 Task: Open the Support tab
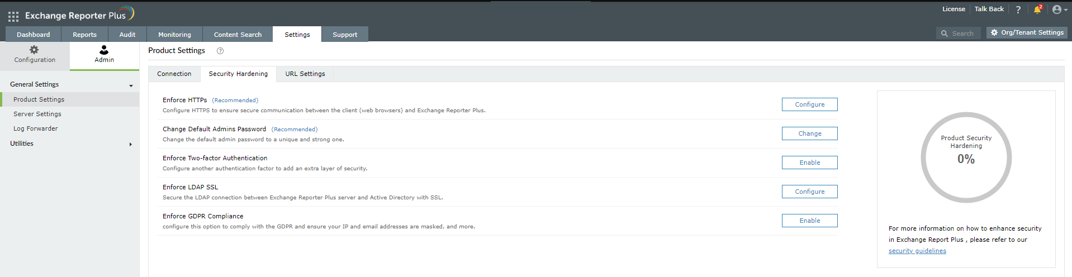click(x=345, y=34)
